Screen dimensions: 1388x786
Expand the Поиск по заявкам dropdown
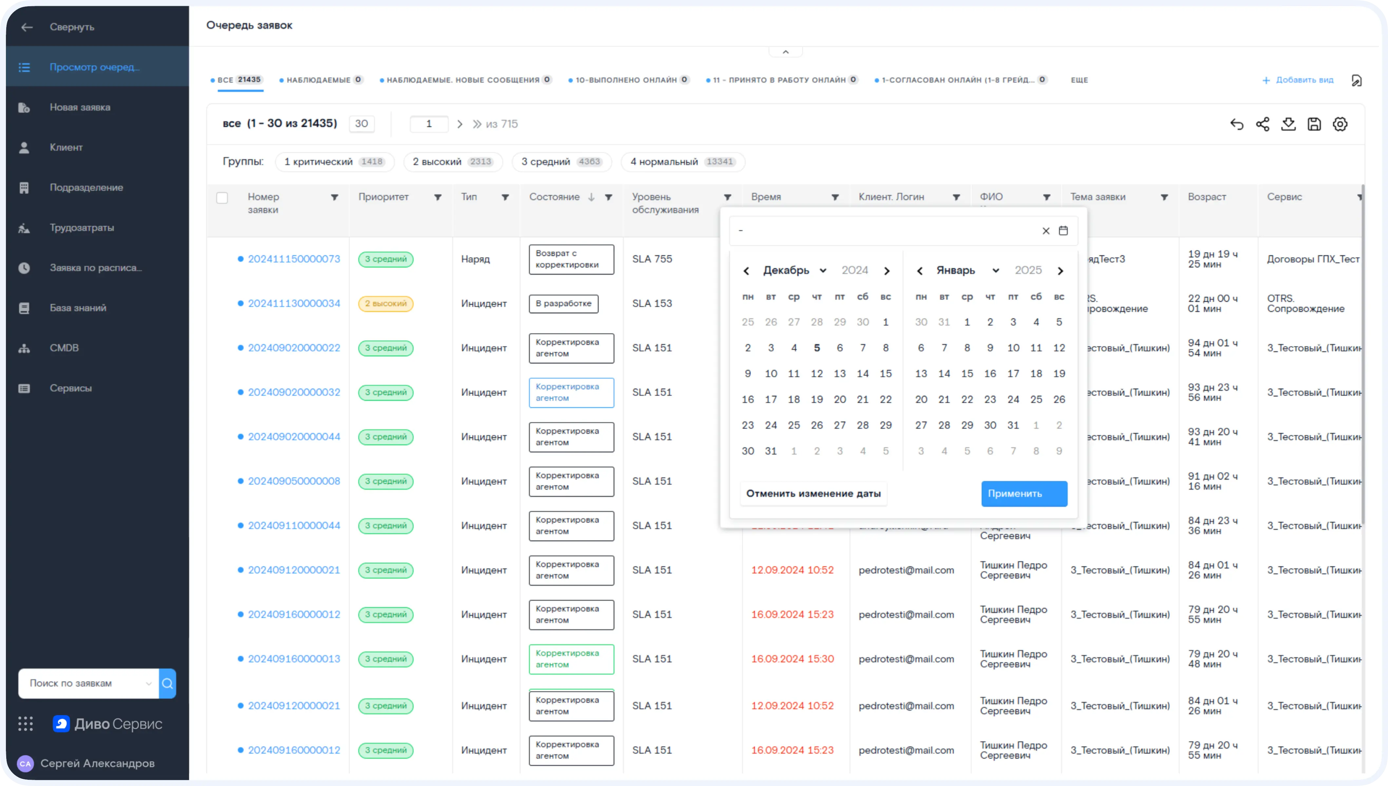coord(148,683)
